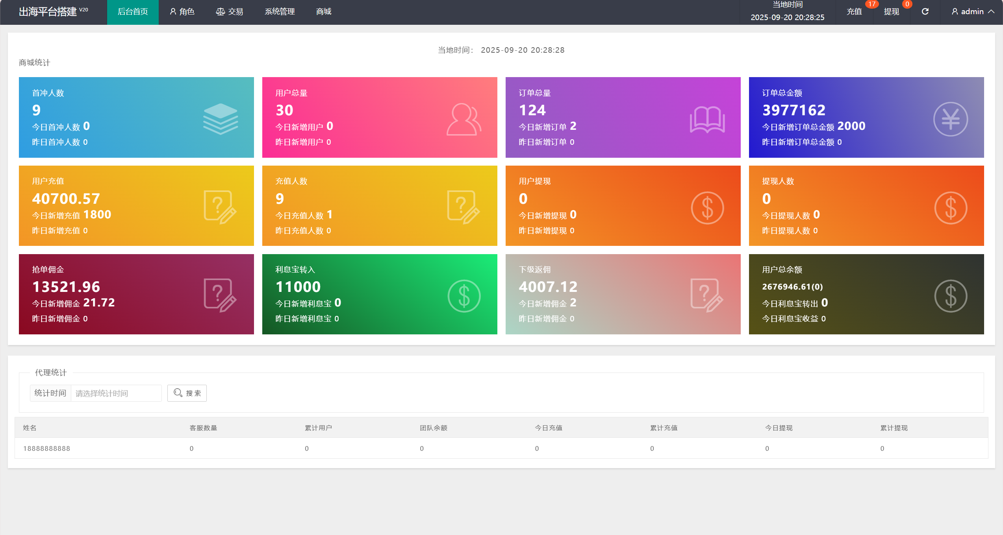
Task: Expand the admin user dropdown
Action: (973, 12)
